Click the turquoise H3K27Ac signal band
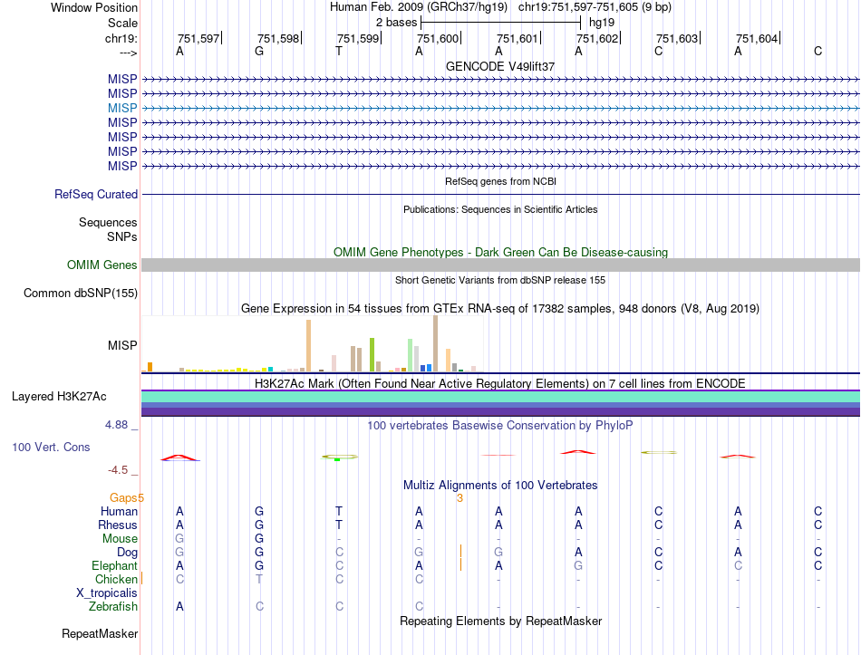The image size is (861, 655). [x=500, y=397]
